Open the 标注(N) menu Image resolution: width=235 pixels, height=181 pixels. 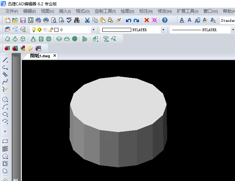(x=146, y=11)
